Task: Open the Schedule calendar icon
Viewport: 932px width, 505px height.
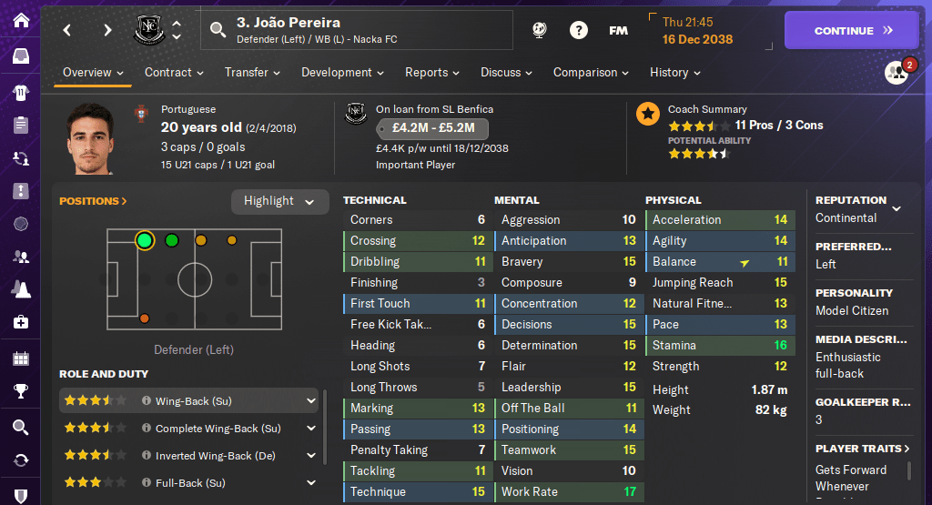Action: click(20, 358)
